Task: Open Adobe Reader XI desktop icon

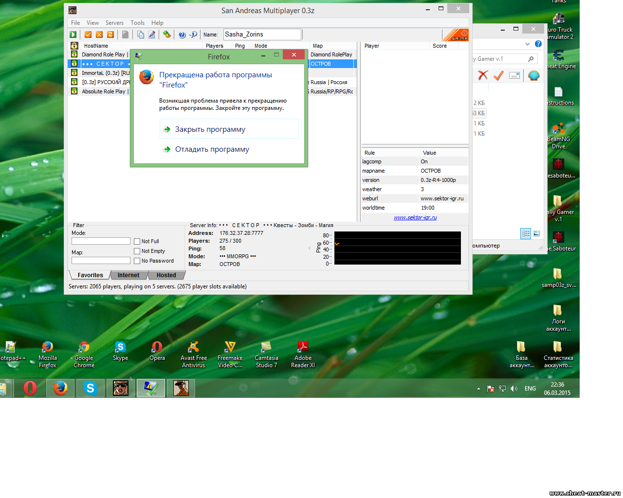Action: 303,354
